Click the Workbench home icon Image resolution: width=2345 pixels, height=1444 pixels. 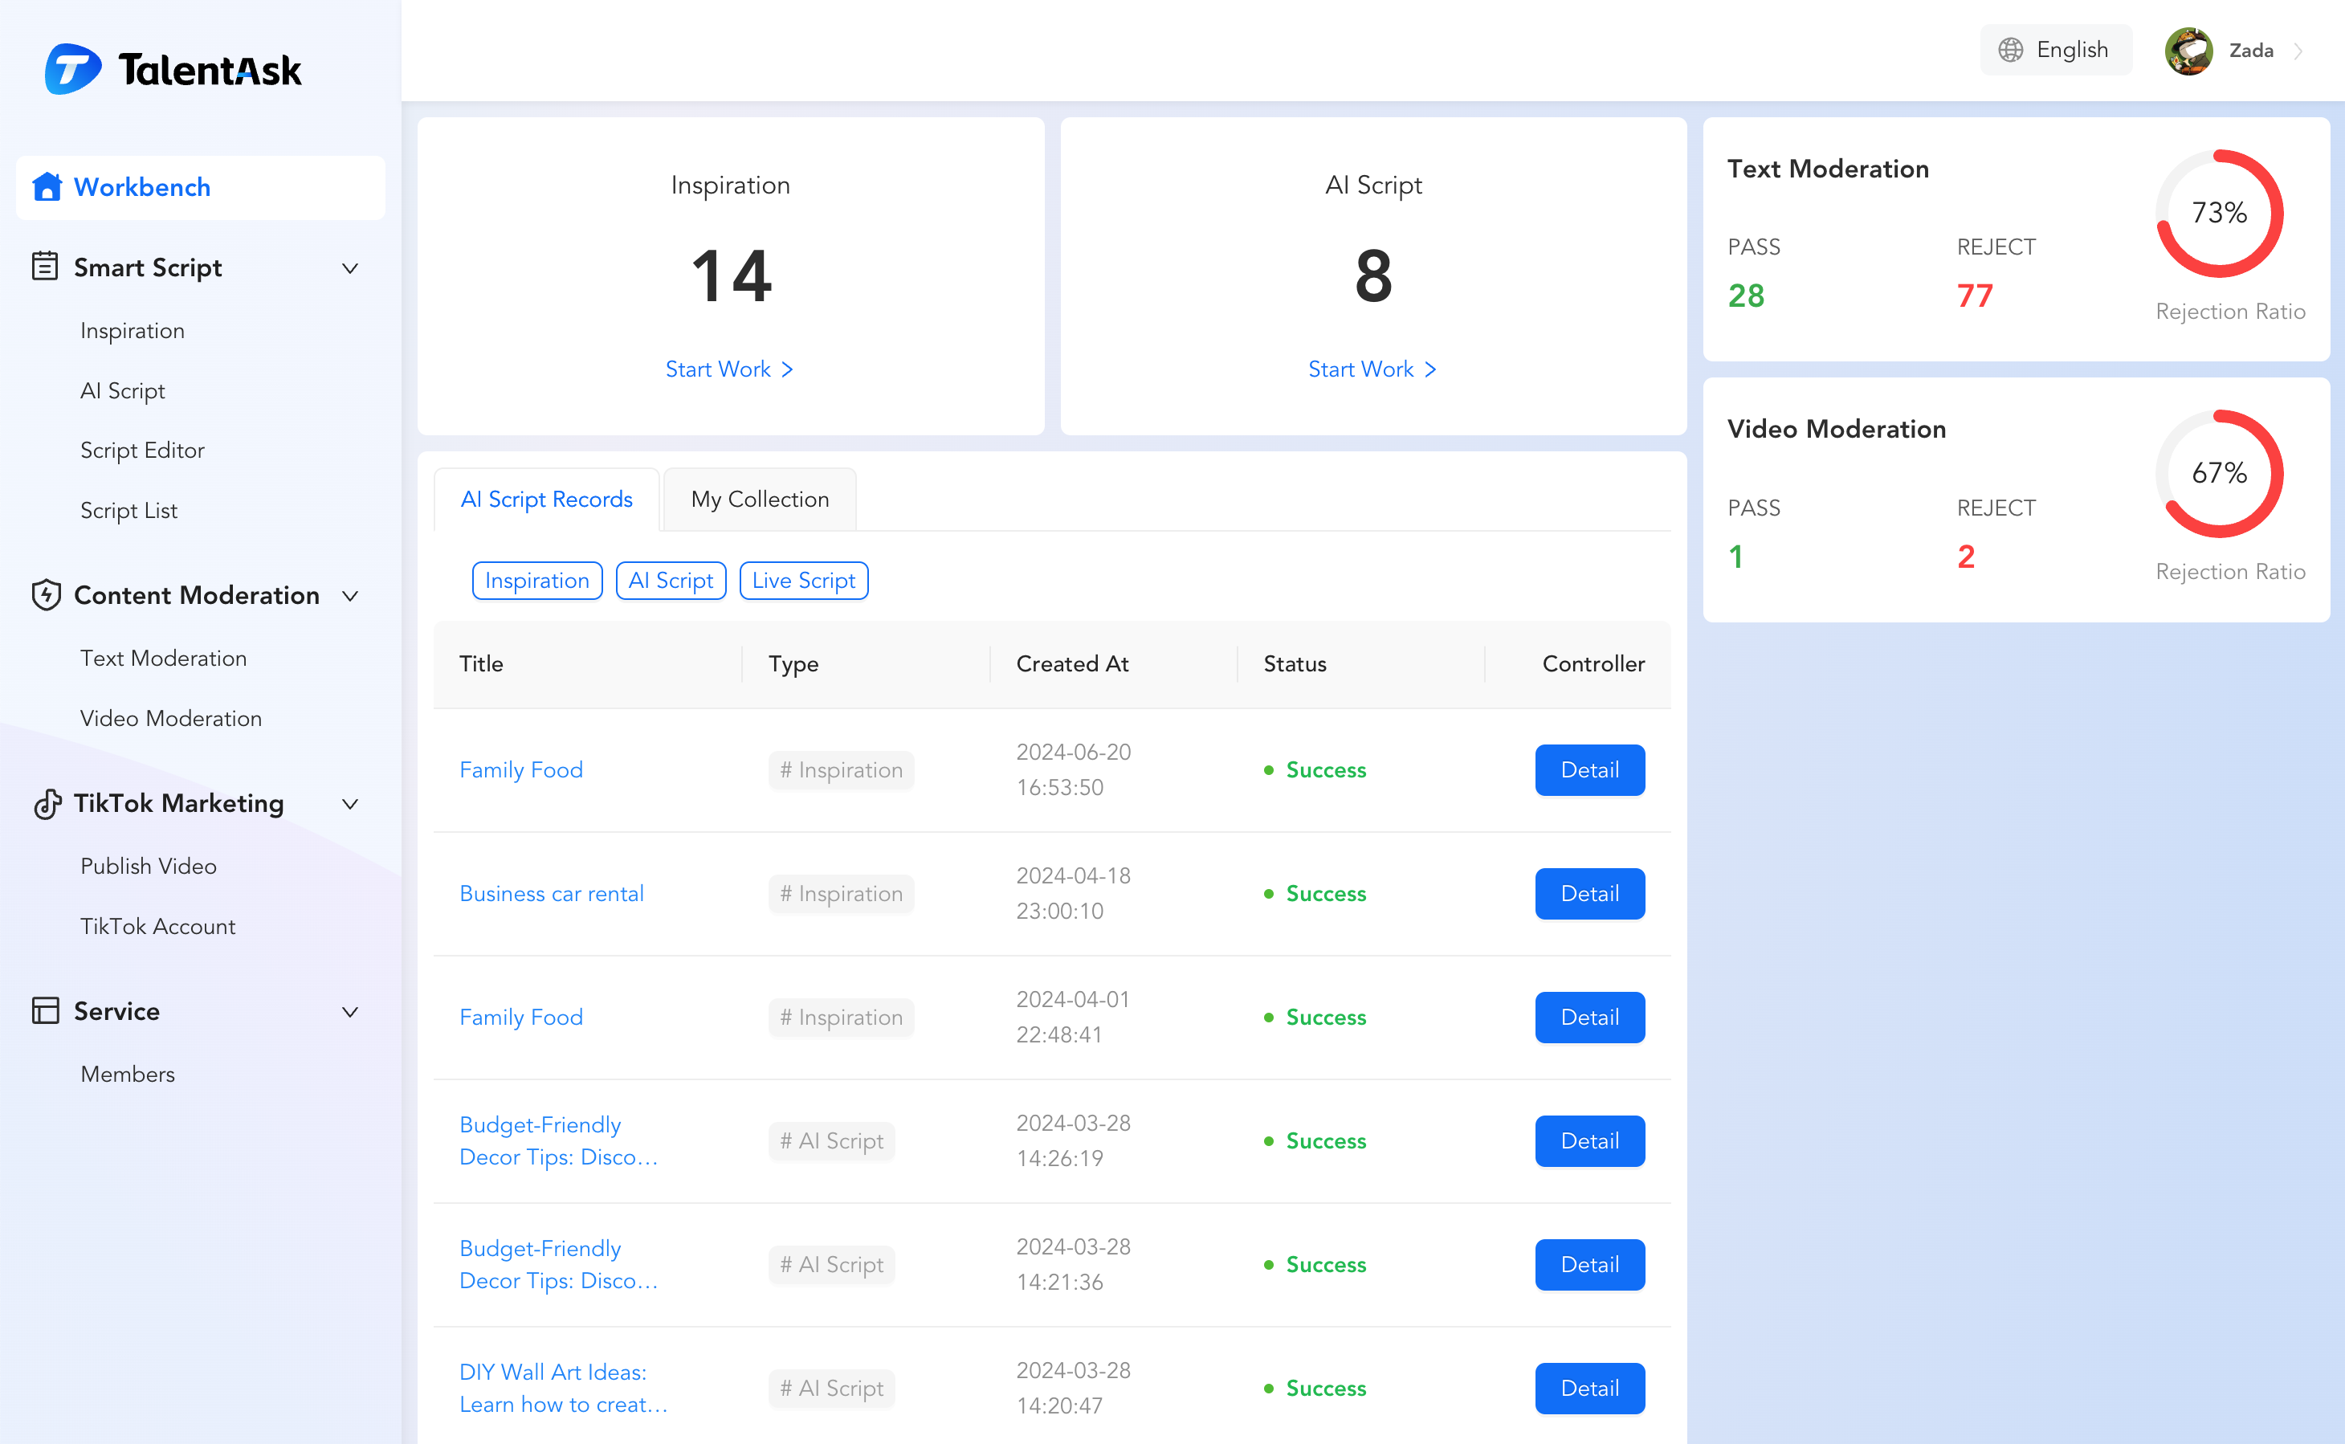tap(46, 187)
